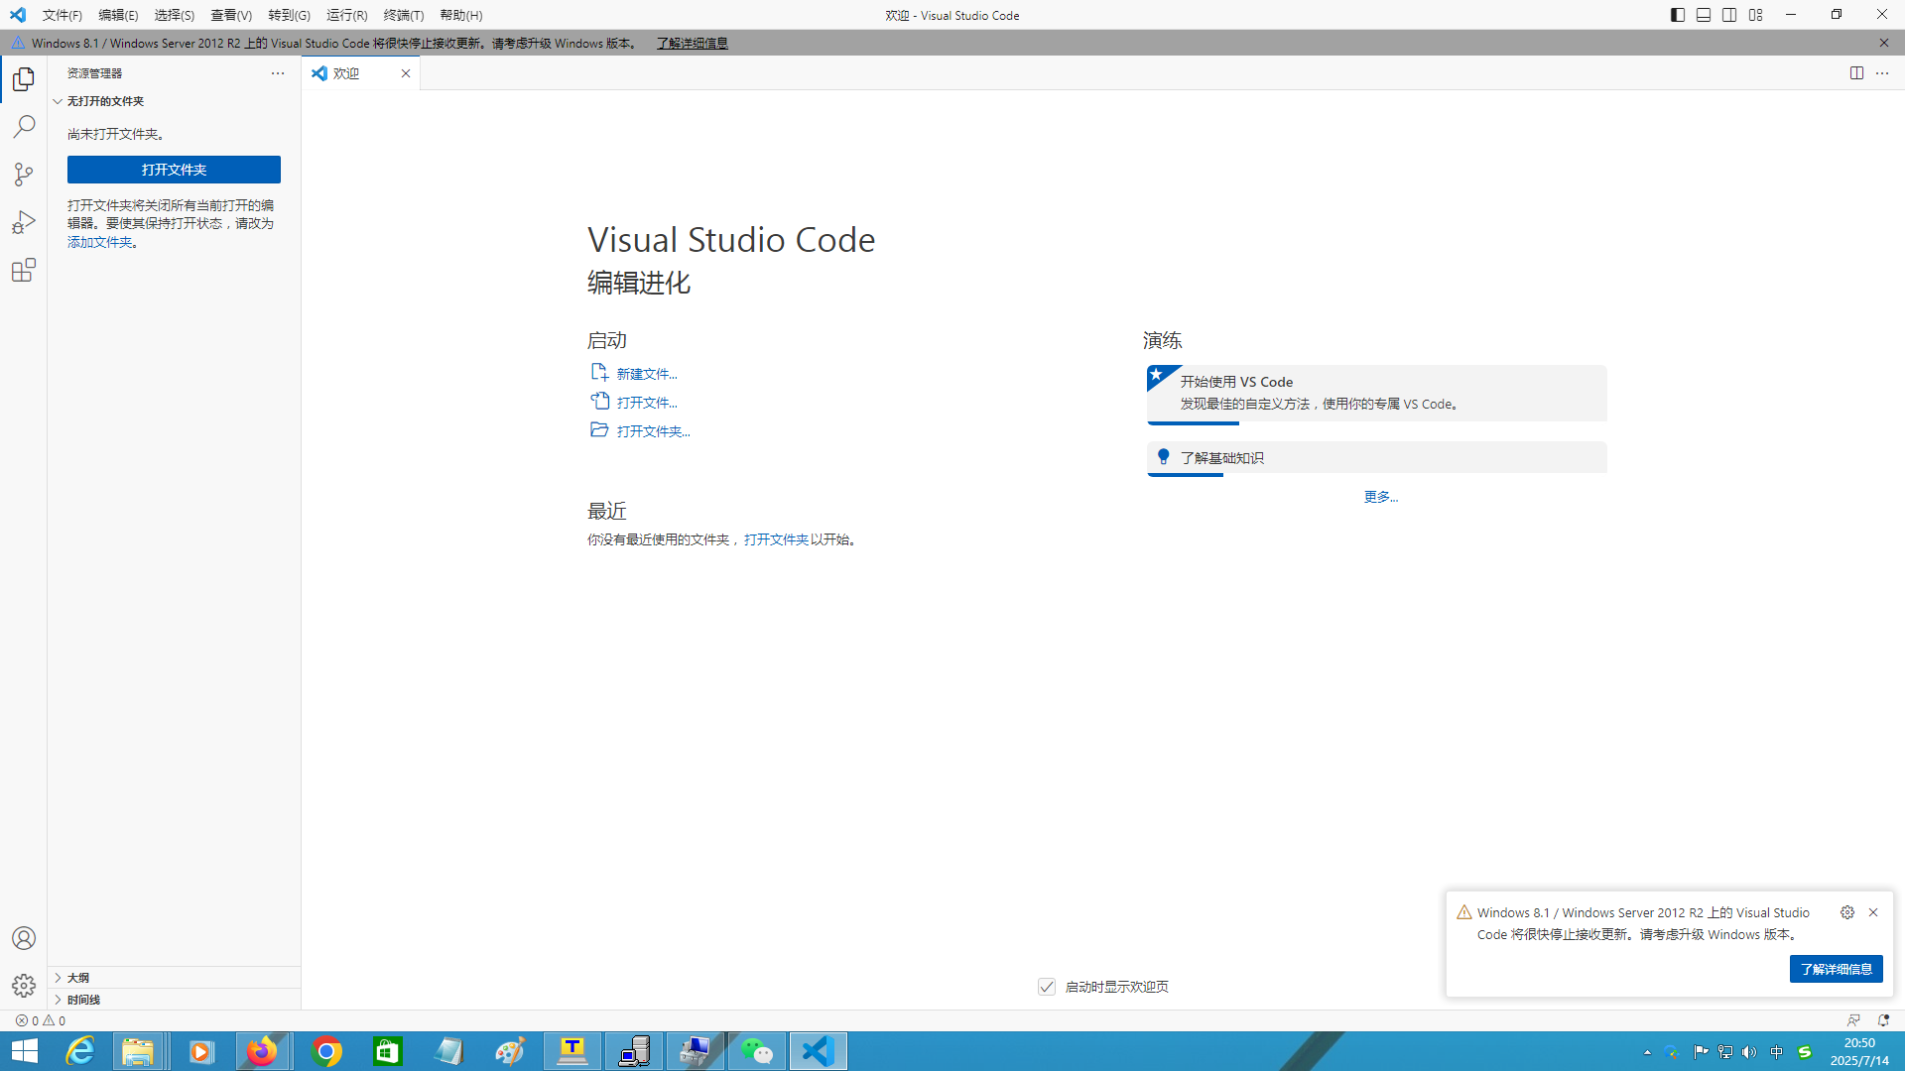Viewport: 1905px width, 1071px height.
Task: Open the Accounts menu icon
Action: pos(24,938)
